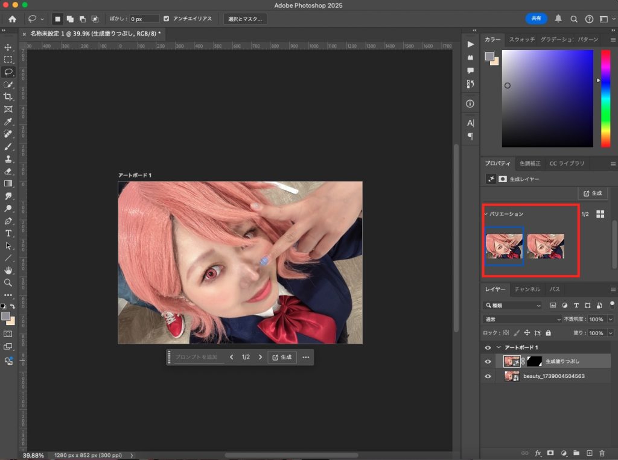The height and width of the screenshot is (460, 618).
Task: Click the 選択とマスク button
Action: coord(245,19)
